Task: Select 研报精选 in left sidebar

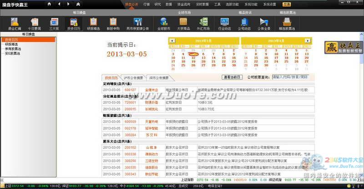Action: pos(11,44)
